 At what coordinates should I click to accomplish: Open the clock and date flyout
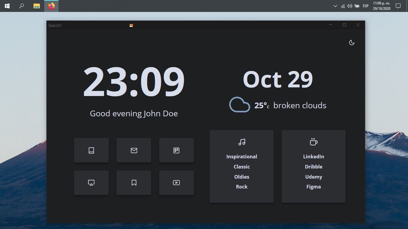point(381,6)
